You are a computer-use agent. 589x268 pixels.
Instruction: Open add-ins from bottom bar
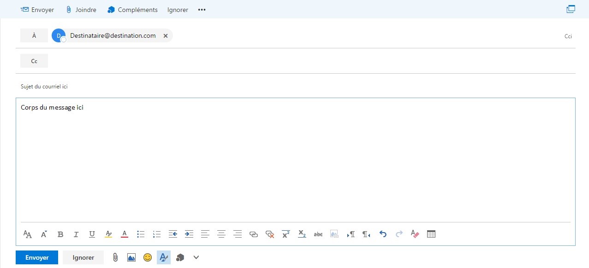(180, 257)
